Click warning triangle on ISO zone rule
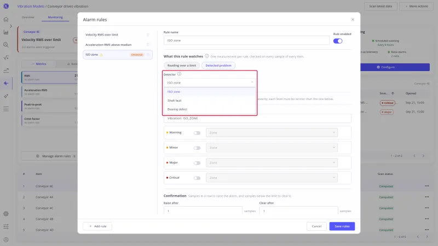The image size is (438, 246). click(101, 55)
